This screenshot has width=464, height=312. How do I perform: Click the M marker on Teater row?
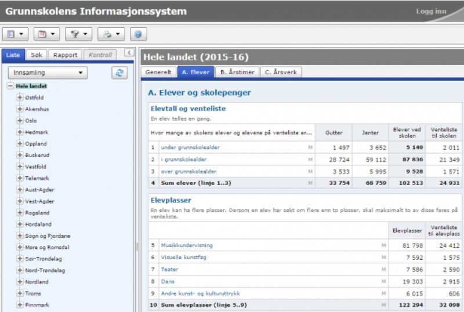(383, 270)
